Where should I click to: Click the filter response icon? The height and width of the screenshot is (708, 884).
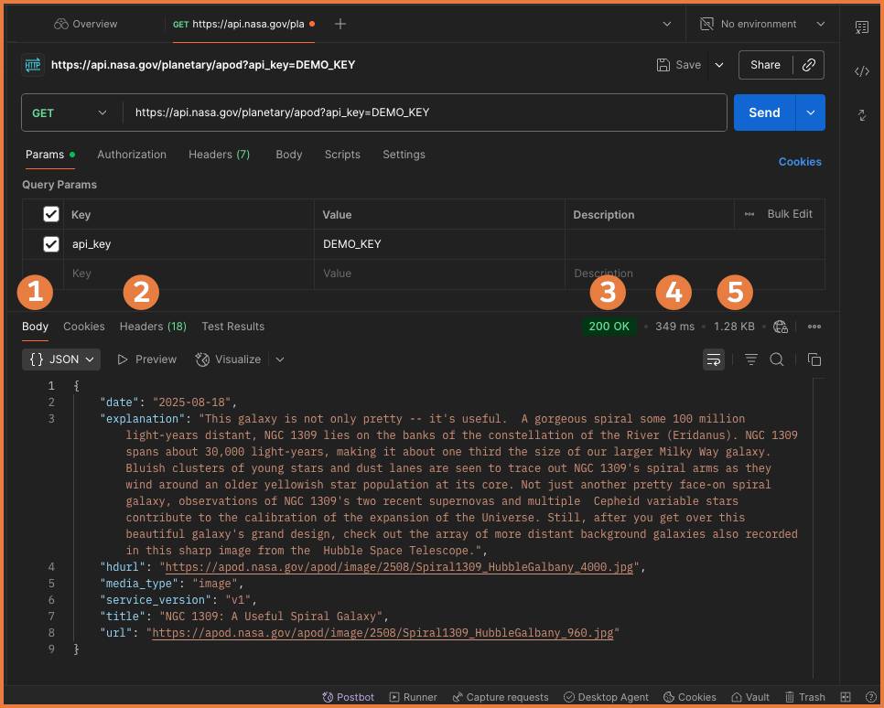click(751, 359)
